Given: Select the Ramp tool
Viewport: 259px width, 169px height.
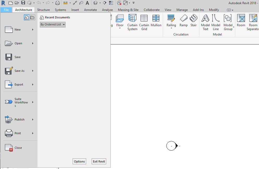Looking at the screenshot, I should coord(184,20).
